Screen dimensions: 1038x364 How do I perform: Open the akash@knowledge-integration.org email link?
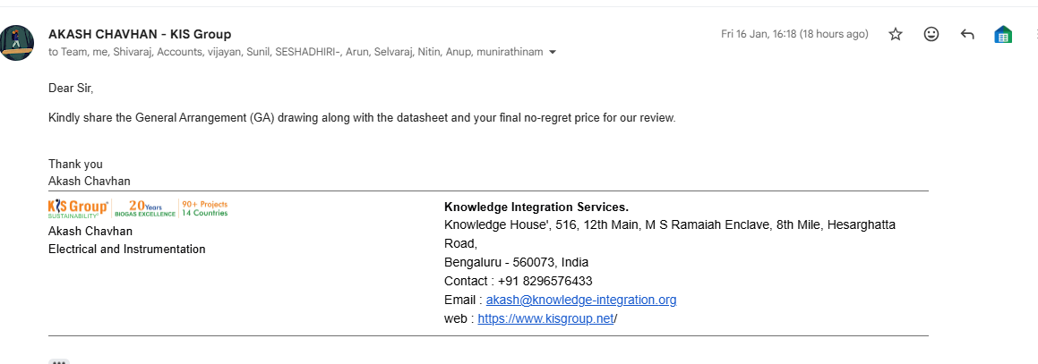580,300
